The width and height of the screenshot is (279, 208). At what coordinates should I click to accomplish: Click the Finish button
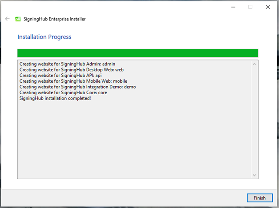pos(259,198)
